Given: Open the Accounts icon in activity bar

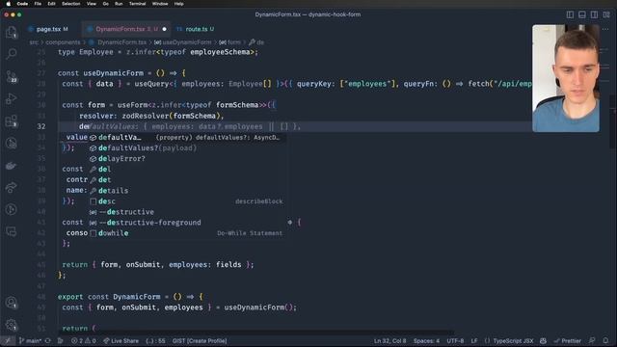Looking at the screenshot, I should coord(12,303).
